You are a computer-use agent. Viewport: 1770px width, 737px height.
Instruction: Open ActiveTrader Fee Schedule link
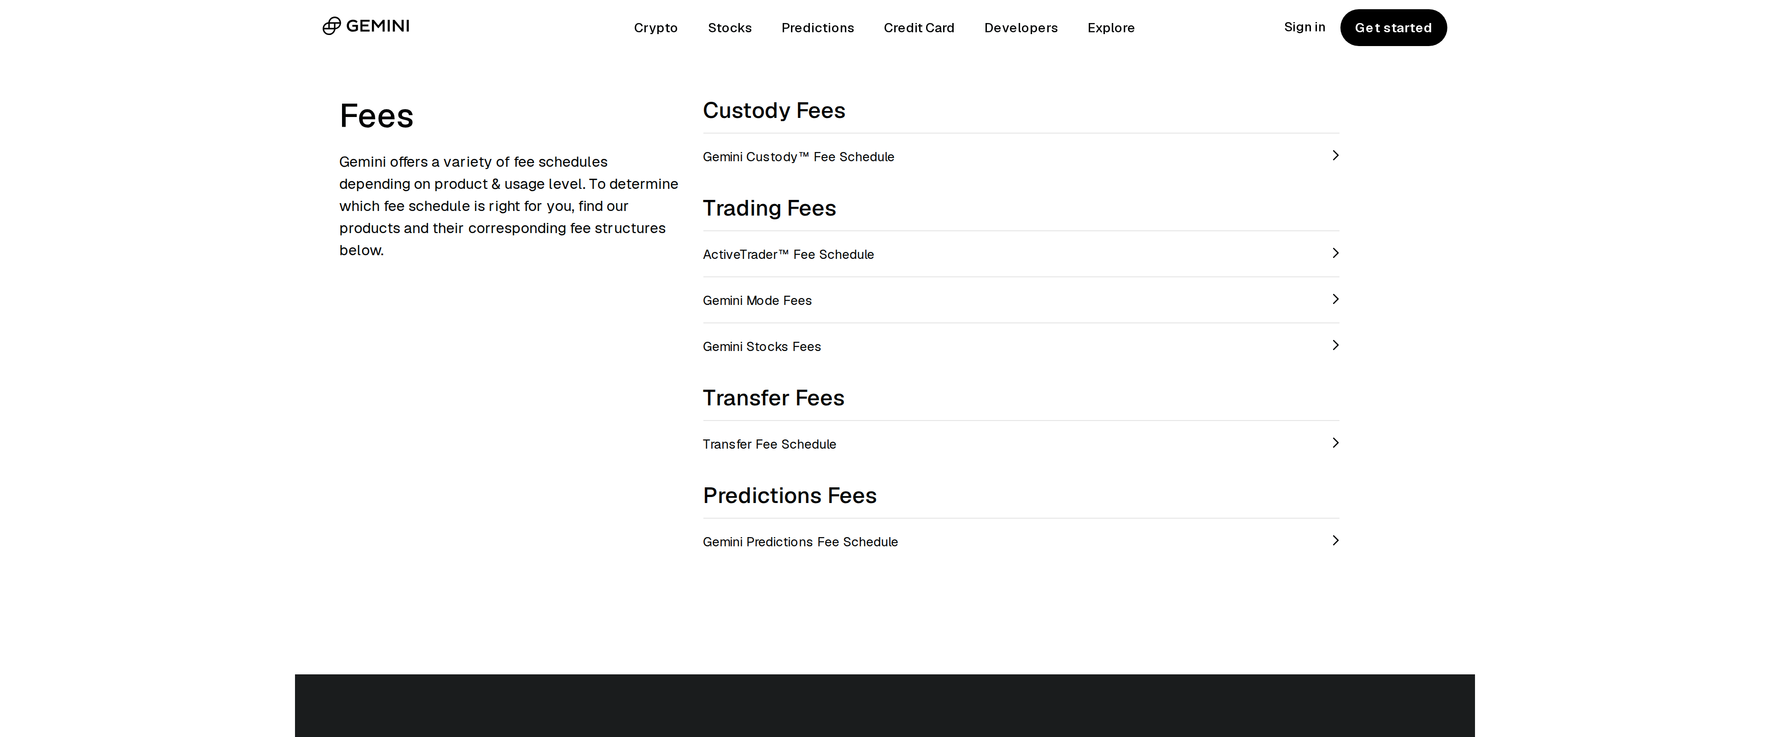coord(1021,254)
